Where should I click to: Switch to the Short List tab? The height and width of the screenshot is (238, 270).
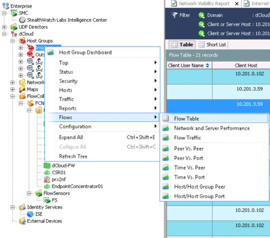click(x=212, y=45)
